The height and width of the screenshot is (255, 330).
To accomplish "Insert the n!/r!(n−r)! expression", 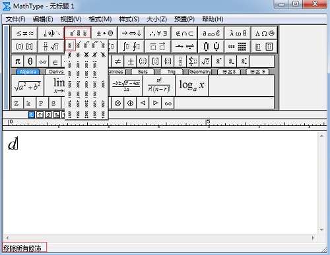I will (x=159, y=86).
